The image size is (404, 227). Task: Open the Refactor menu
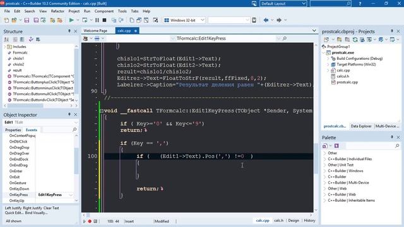(x=57, y=11)
